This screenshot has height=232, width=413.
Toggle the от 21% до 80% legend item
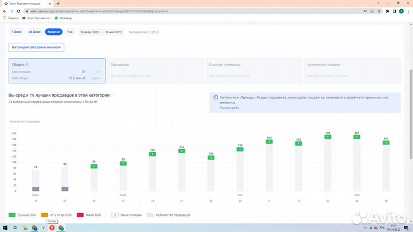(x=56, y=215)
